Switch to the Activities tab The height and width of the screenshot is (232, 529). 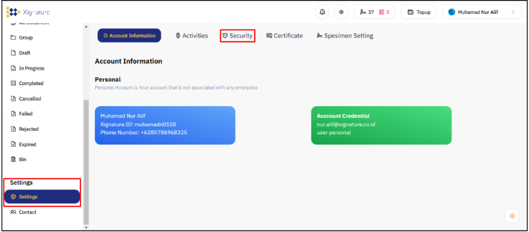pos(192,36)
